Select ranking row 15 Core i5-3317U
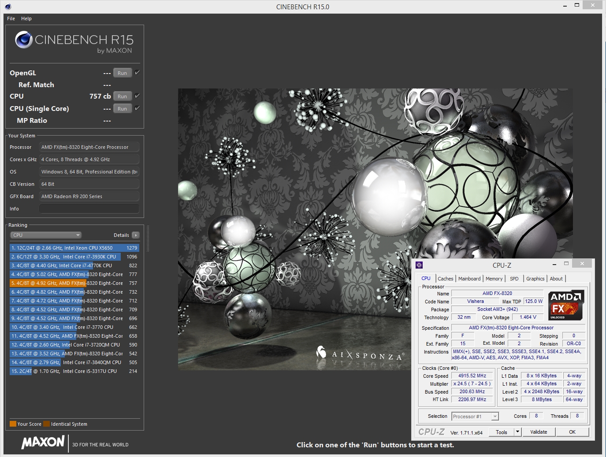 (x=74, y=371)
